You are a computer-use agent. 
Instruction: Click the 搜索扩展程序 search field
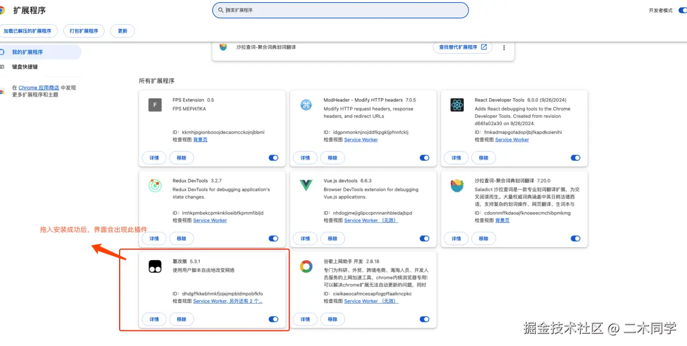pos(340,10)
